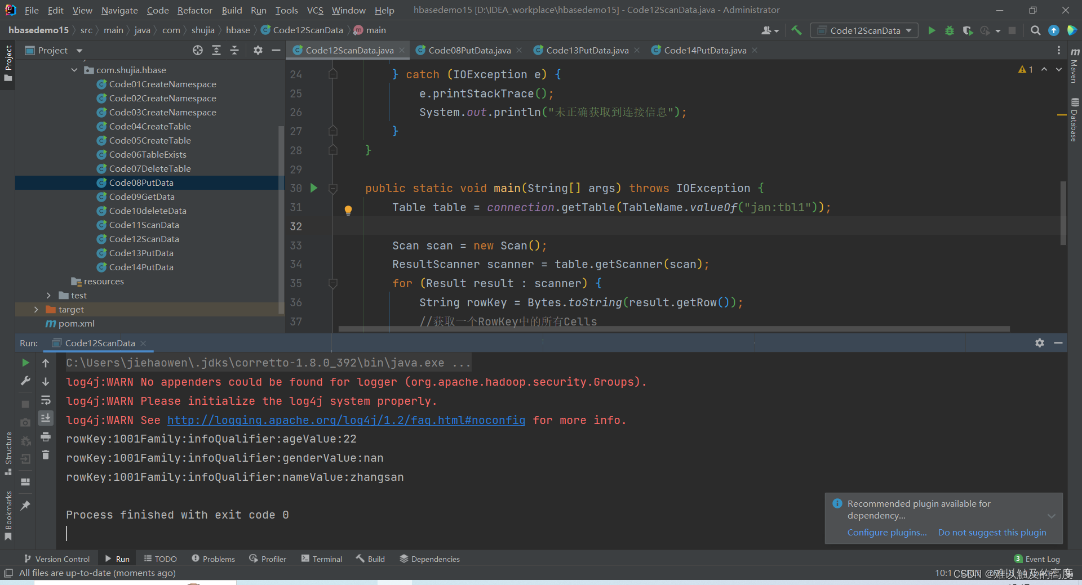Switch to the Code08PutData.java tab
This screenshot has width=1082, height=585.
(469, 50)
